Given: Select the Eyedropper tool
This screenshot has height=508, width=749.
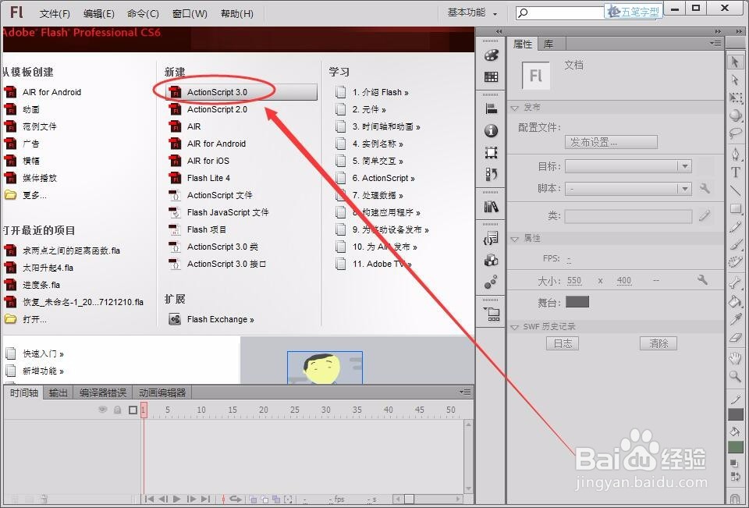Looking at the screenshot, I should coord(735,319).
